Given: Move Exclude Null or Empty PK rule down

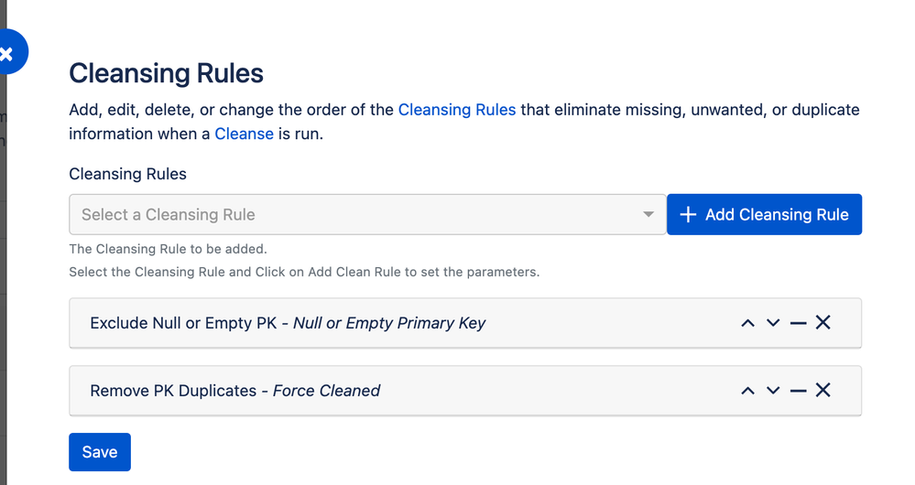Looking at the screenshot, I should point(773,323).
